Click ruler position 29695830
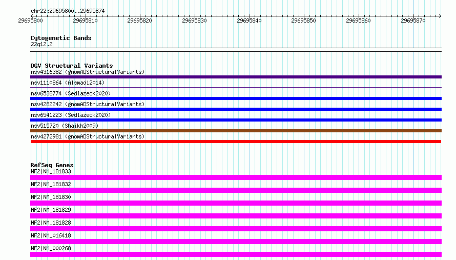The height and width of the screenshot is (260, 456). click(x=194, y=21)
